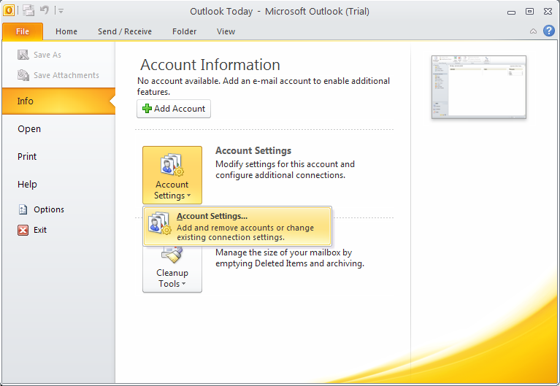Close the Outlook window
Image resolution: width=560 pixels, height=386 pixels.
tap(548, 12)
